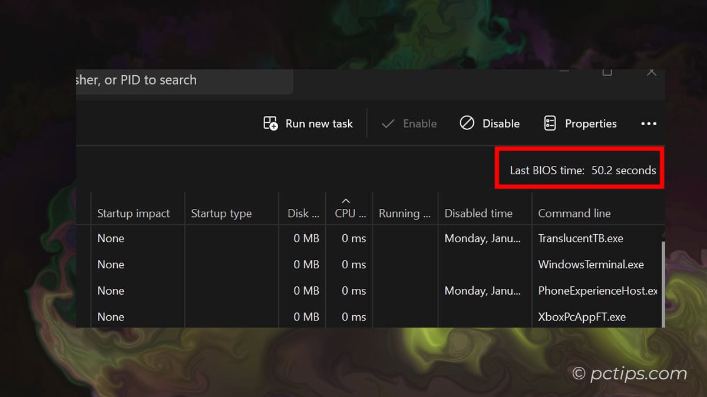Select the XboxPcAppFT.exe startup entry
The width and height of the screenshot is (707, 397).
point(580,316)
